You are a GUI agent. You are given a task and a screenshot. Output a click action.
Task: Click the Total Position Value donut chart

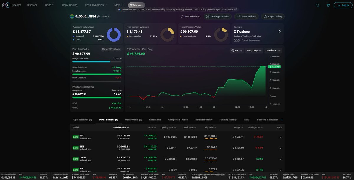tap(221, 35)
